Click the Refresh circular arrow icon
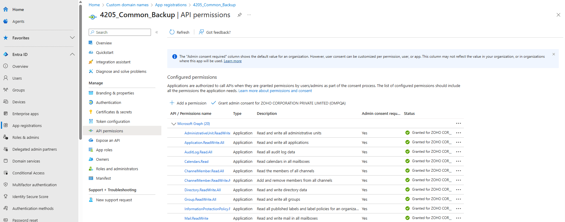This screenshot has width=565, height=222. (x=172, y=32)
